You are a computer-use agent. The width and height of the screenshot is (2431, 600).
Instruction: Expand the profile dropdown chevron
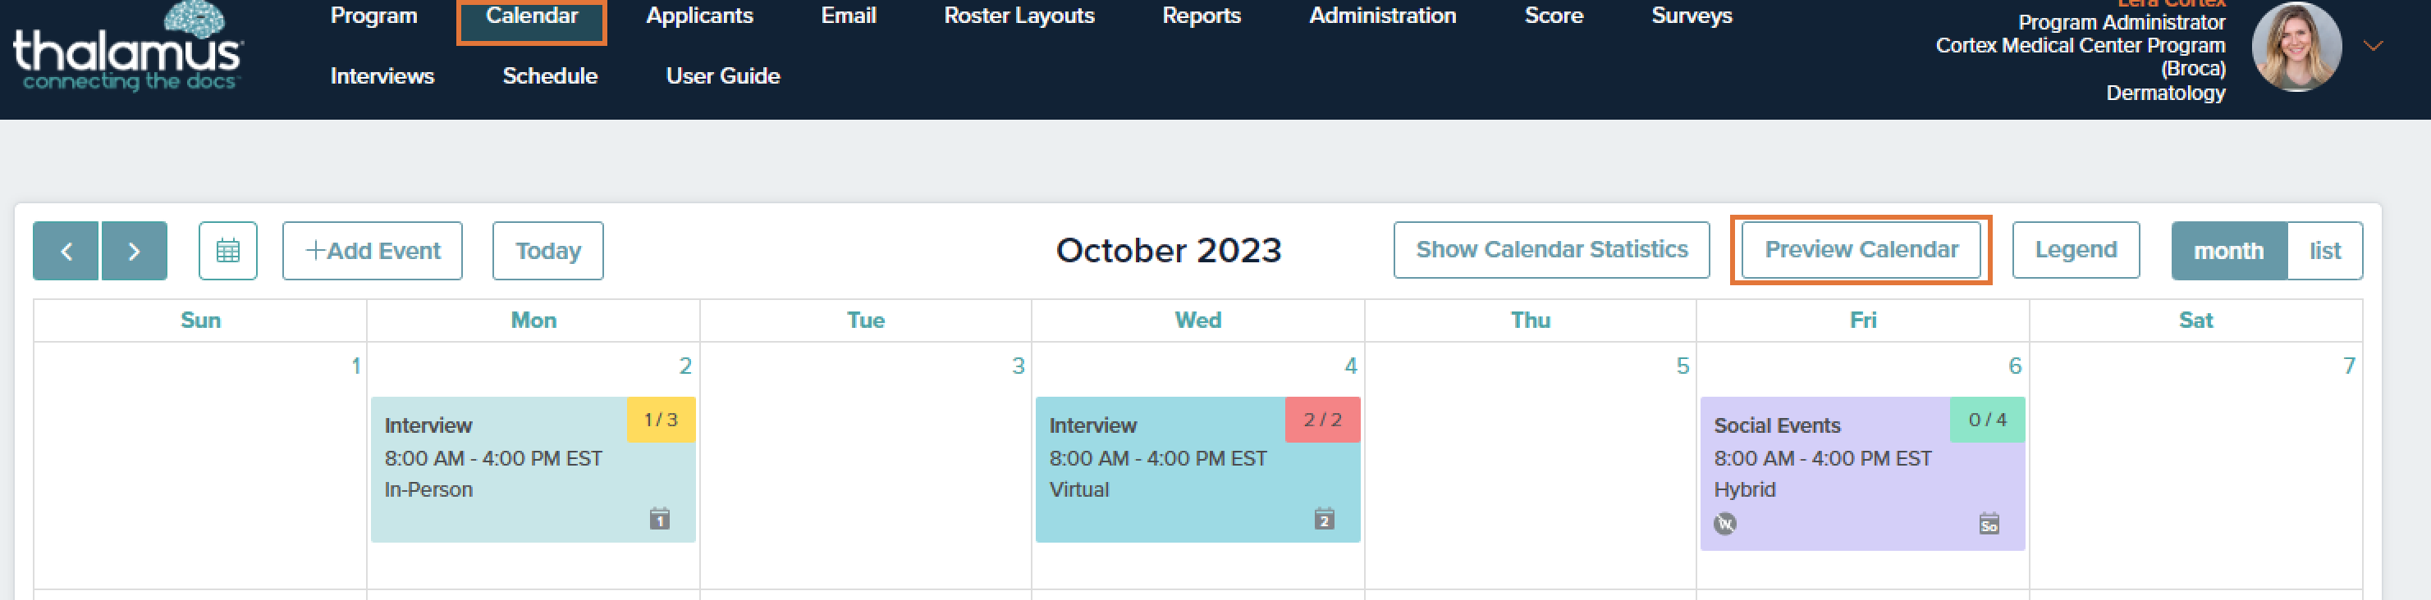[x=2374, y=44]
